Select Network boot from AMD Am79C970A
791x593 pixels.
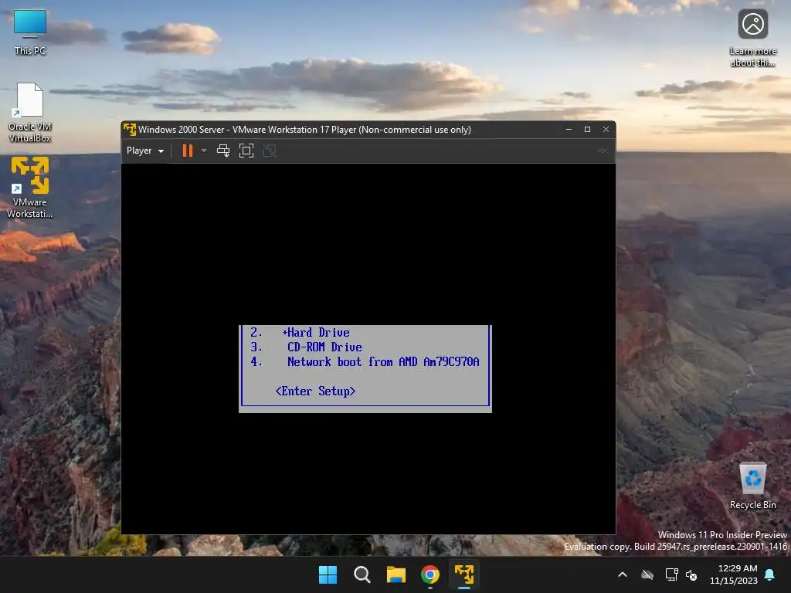(383, 362)
